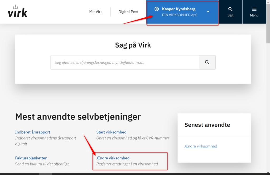The image size is (270, 175).
Task: Open Digital Post
Action: pyautogui.click(x=128, y=12)
